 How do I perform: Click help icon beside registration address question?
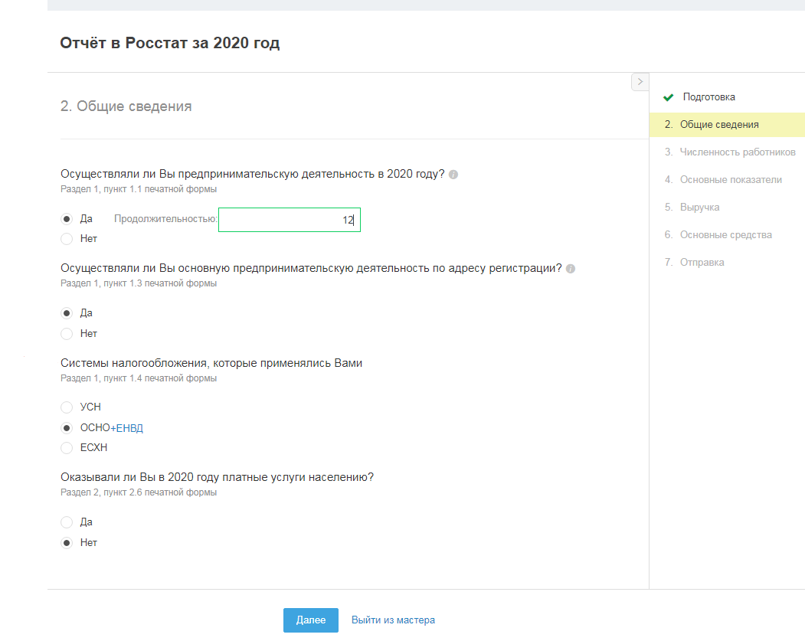pyautogui.click(x=571, y=269)
